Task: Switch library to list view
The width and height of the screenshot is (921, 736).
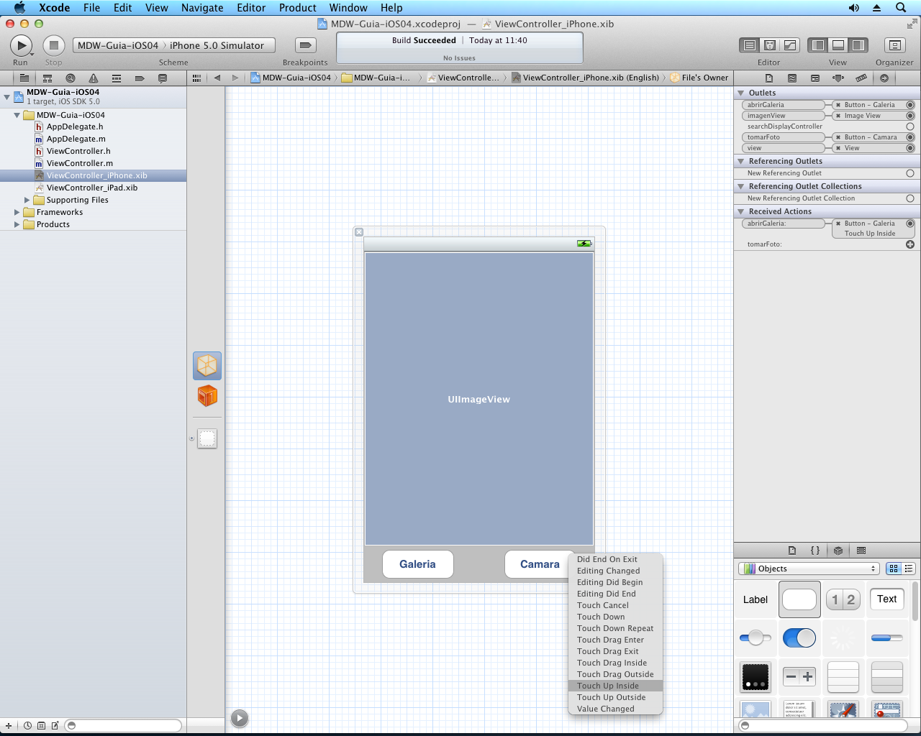Action: [909, 569]
